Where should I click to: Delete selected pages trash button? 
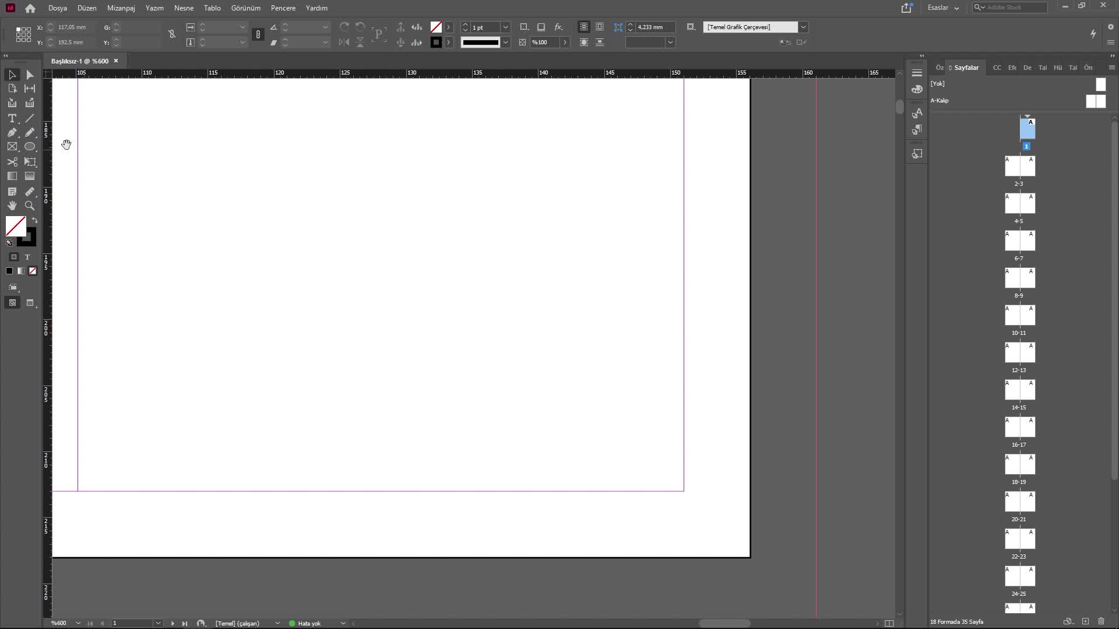point(1101,621)
